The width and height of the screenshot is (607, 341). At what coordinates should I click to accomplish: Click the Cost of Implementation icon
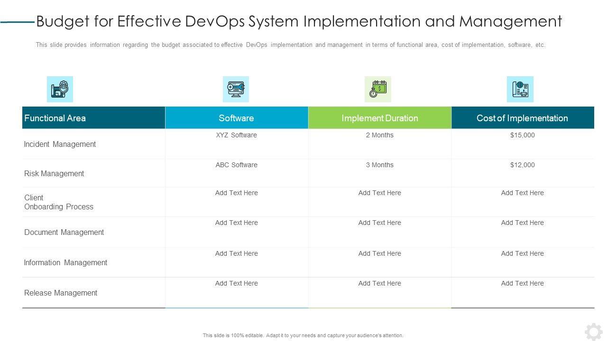click(x=520, y=89)
